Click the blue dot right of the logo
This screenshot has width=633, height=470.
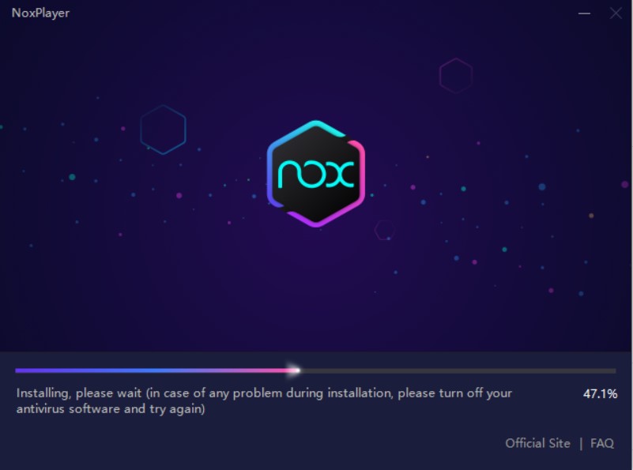tap(424, 202)
